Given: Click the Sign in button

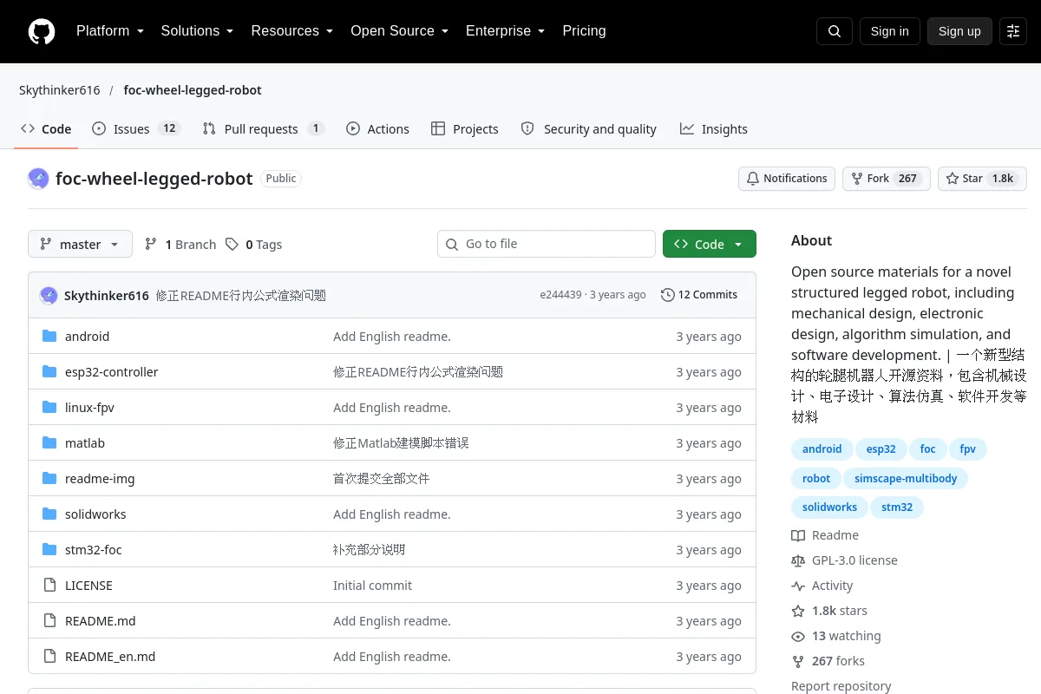Looking at the screenshot, I should pos(889,31).
